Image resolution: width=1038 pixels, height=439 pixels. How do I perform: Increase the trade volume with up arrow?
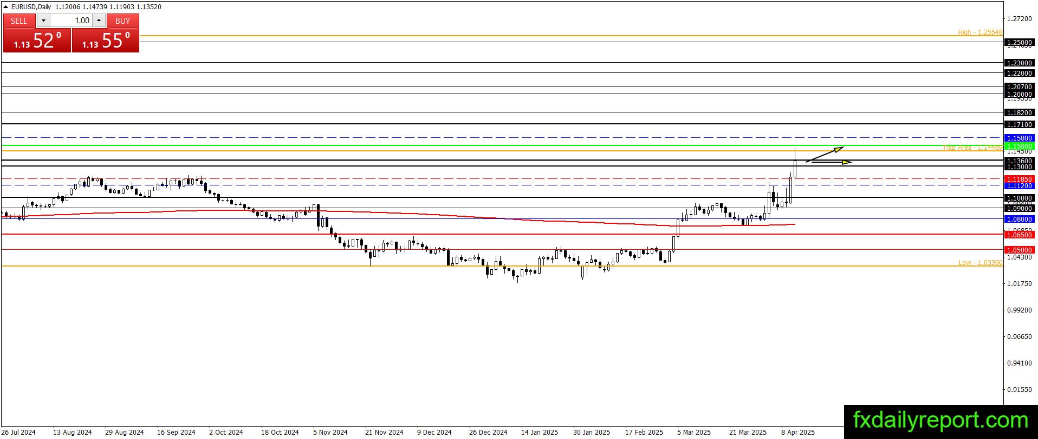pos(99,21)
